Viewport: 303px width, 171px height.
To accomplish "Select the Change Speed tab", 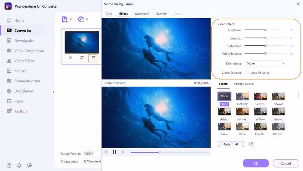I will click(x=244, y=84).
